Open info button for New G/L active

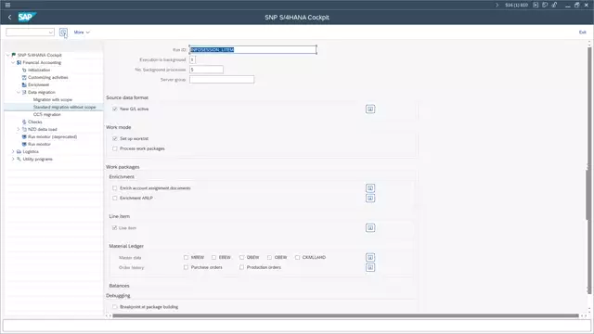(370, 109)
